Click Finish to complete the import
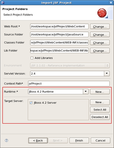 [79, 140]
